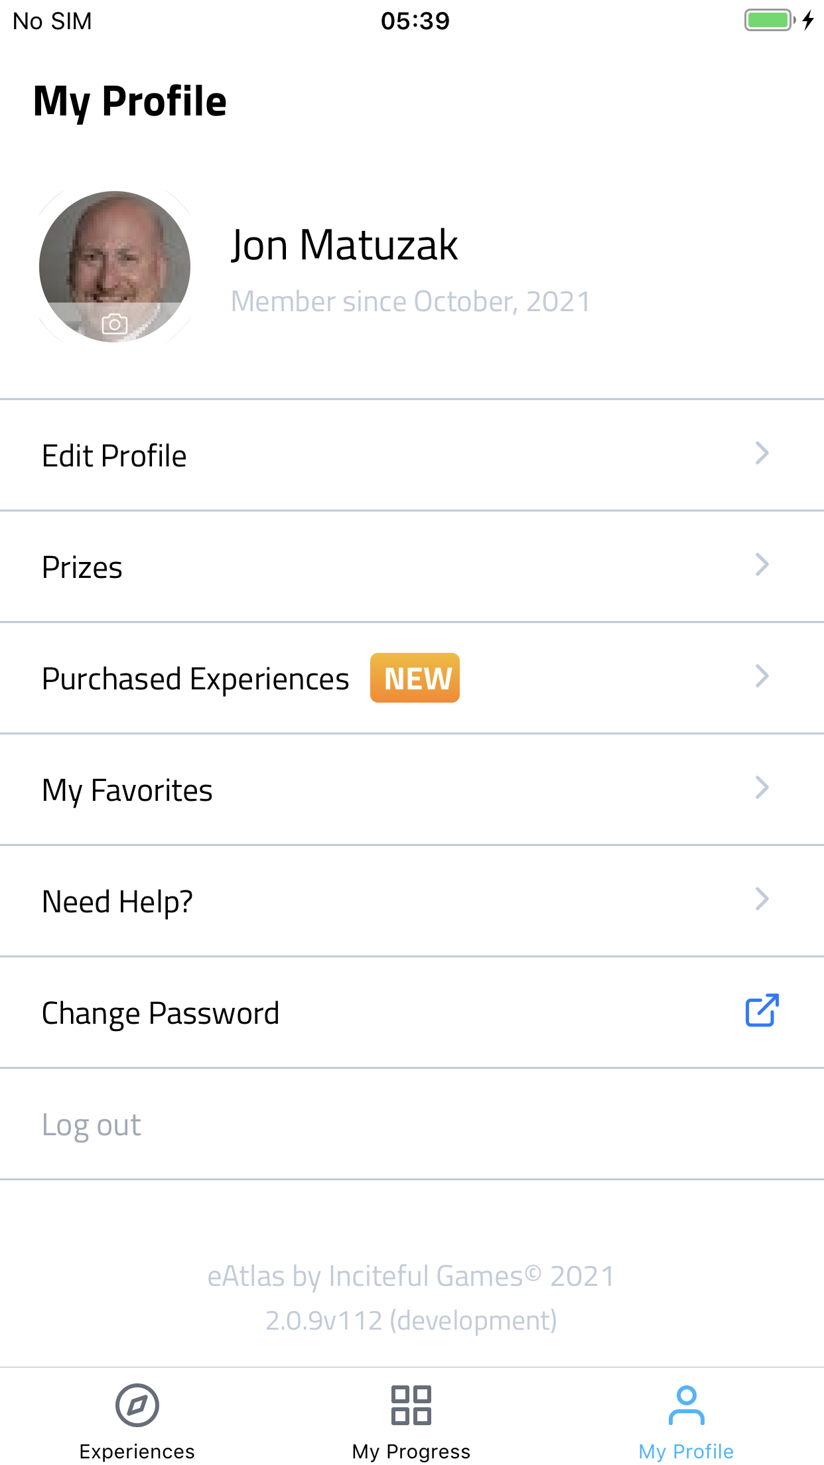This screenshot has height=1465, width=824.
Task: Click the orange NEW badge
Action: point(415,678)
